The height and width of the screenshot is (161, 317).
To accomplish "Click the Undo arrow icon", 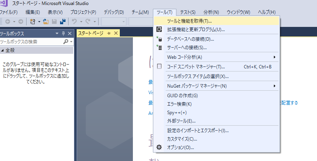I will tap(74, 22).
